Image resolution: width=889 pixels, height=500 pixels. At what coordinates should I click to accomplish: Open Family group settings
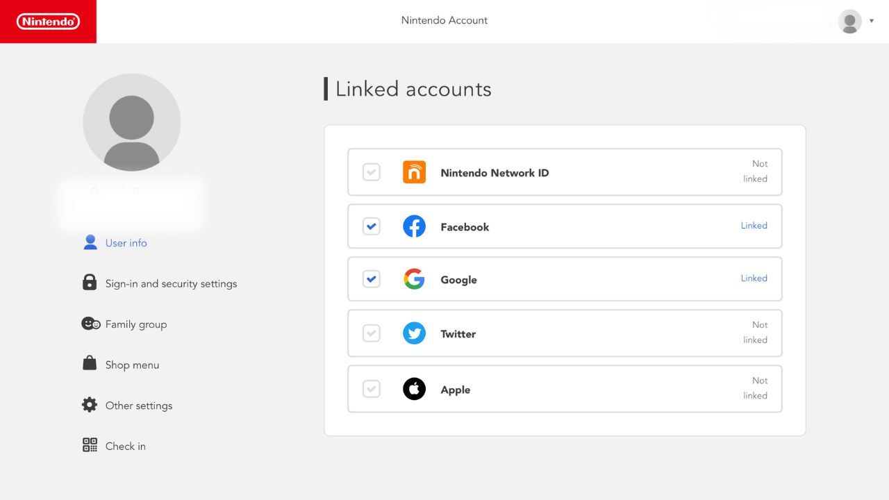[x=135, y=324]
